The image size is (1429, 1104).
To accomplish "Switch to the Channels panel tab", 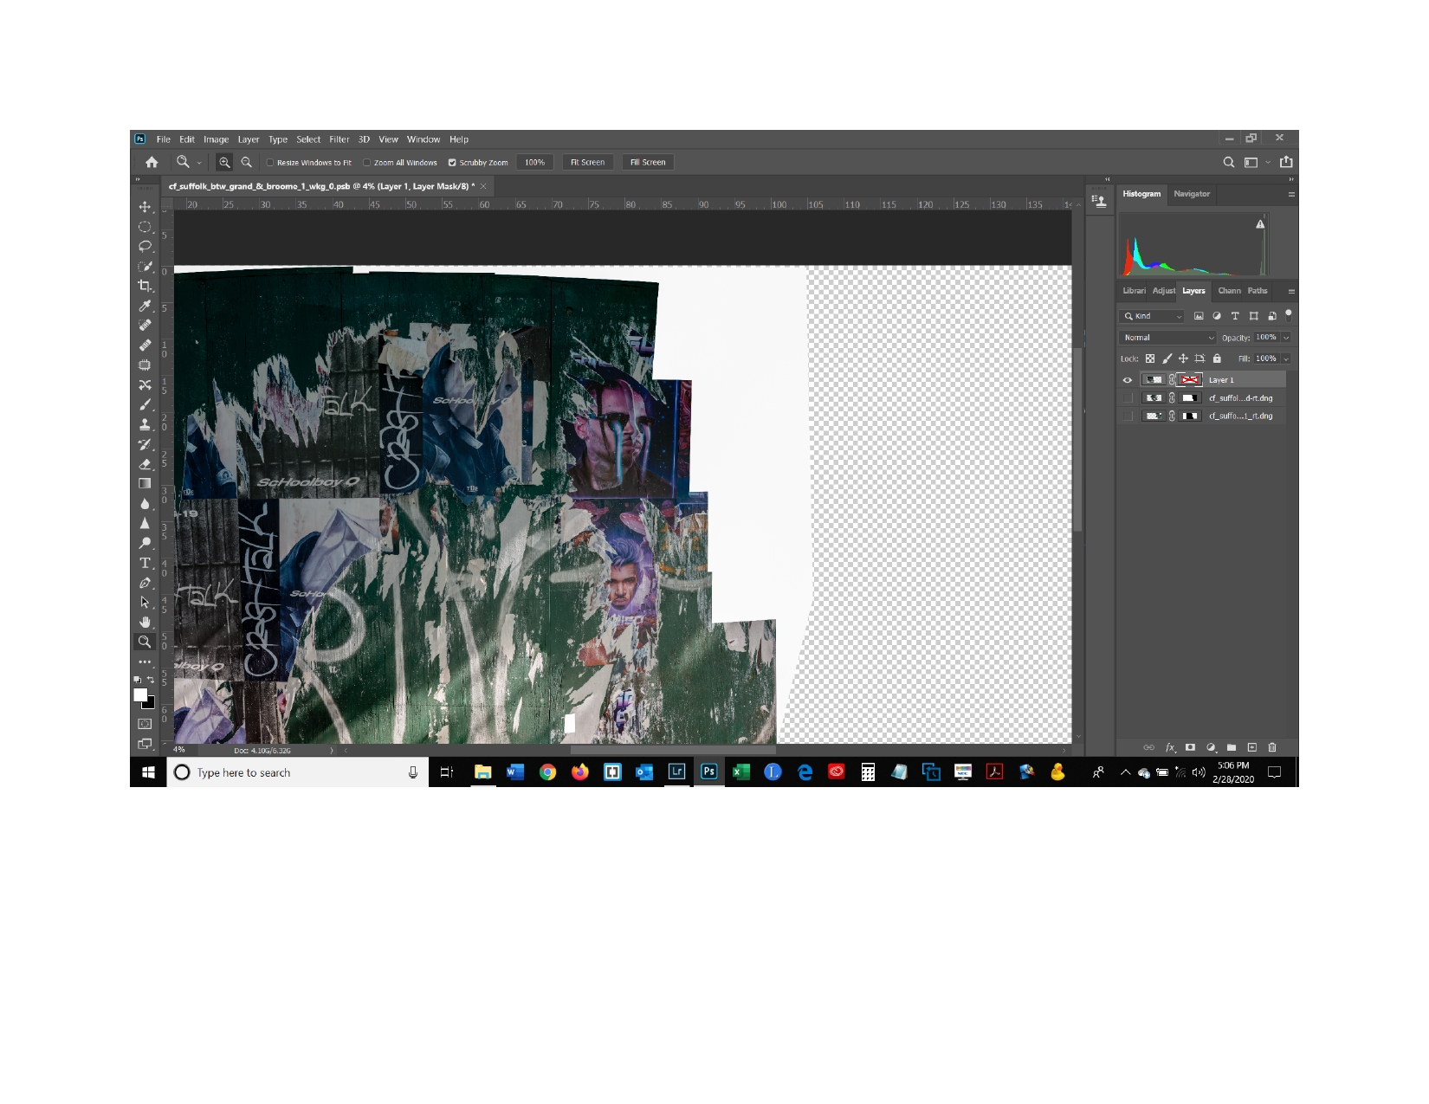I will pos(1229,291).
